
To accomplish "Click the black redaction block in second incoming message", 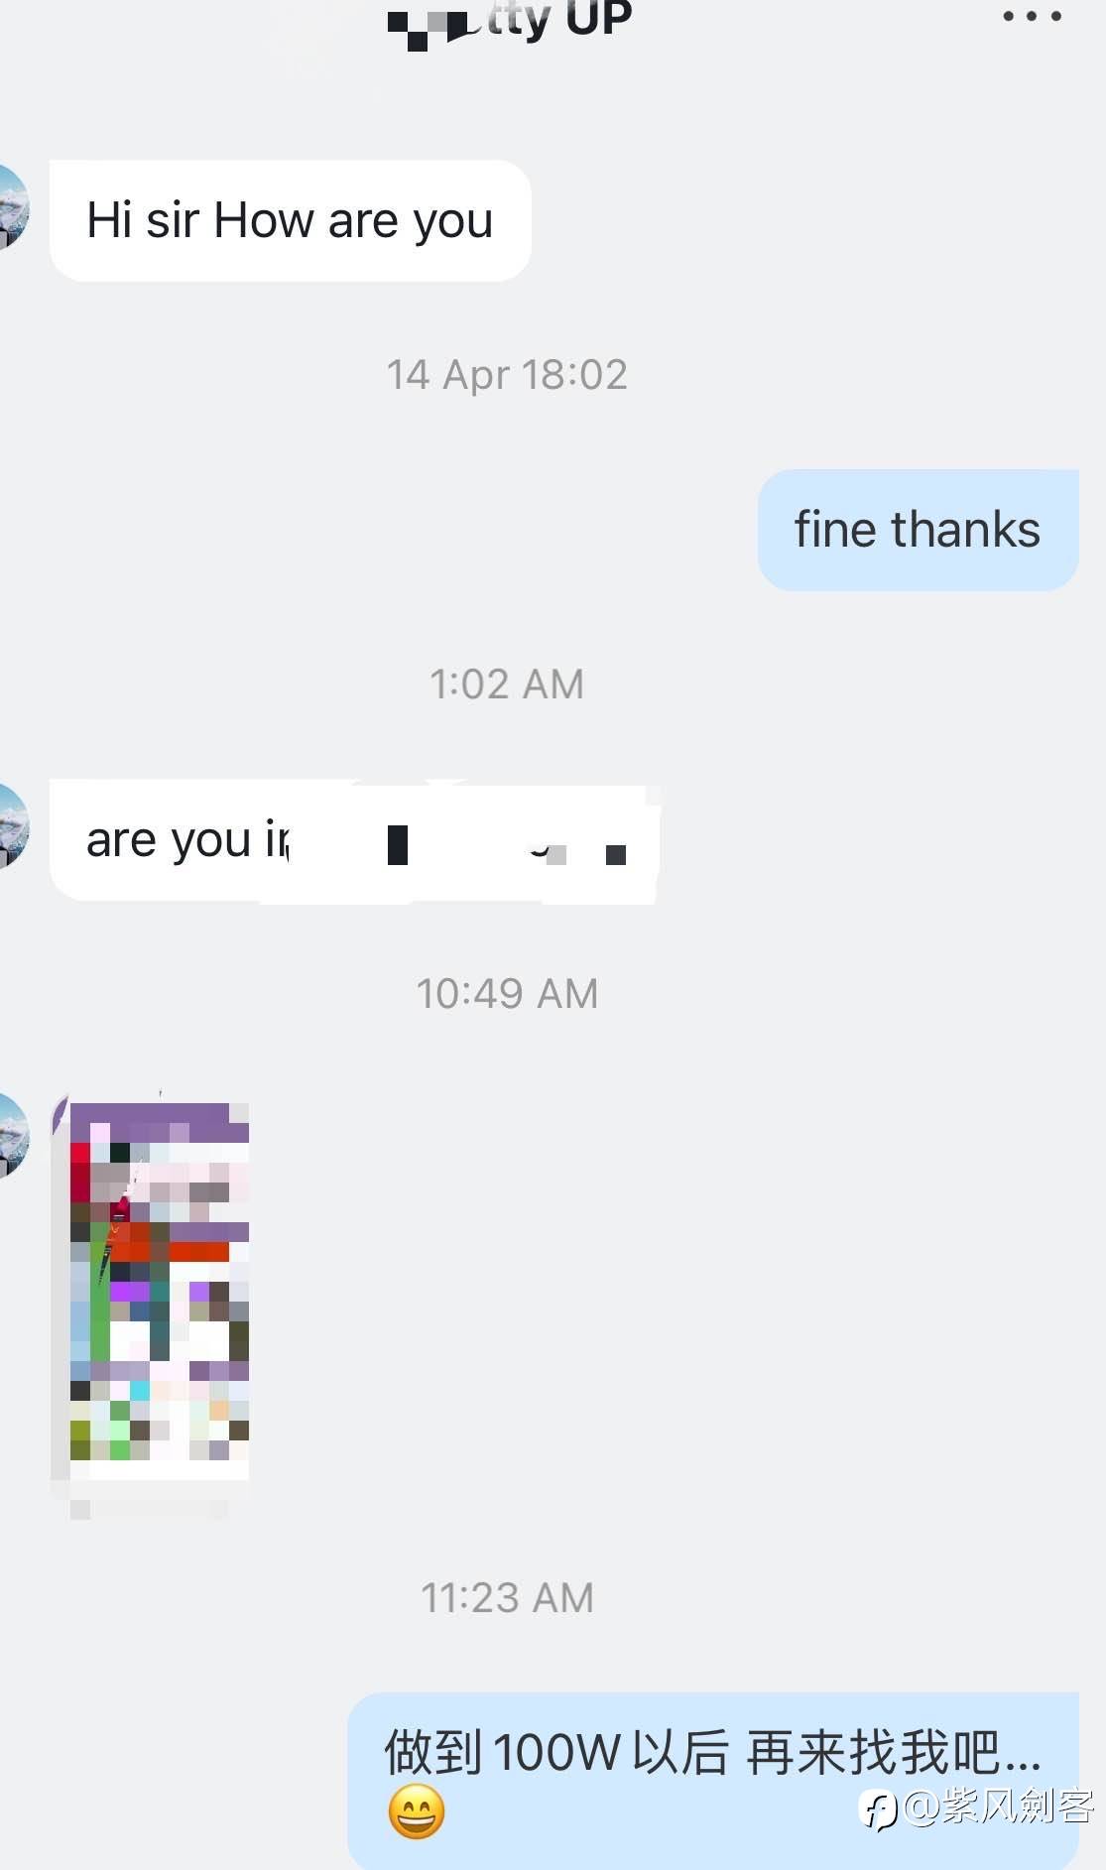I will click(x=398, y=845).
